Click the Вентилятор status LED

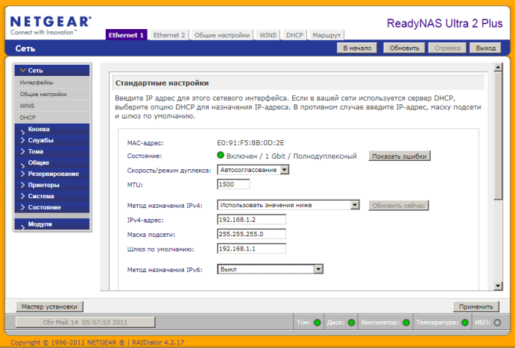click(406, 323)
